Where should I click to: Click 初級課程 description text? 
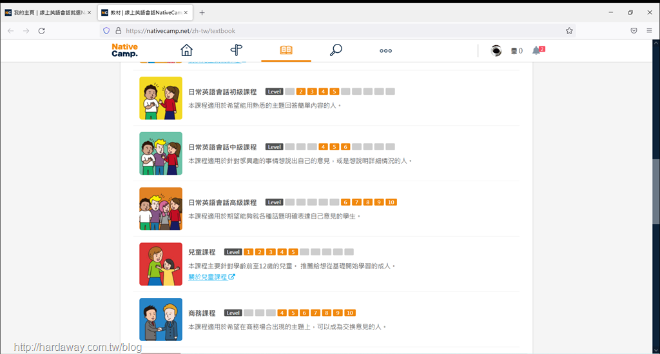(x=264, y=105)
